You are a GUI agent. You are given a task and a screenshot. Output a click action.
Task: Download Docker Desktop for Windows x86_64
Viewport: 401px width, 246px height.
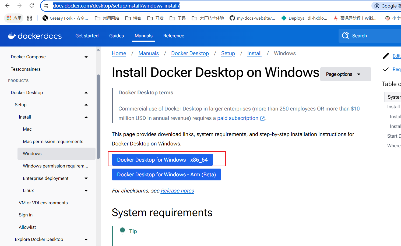[162, 160]
